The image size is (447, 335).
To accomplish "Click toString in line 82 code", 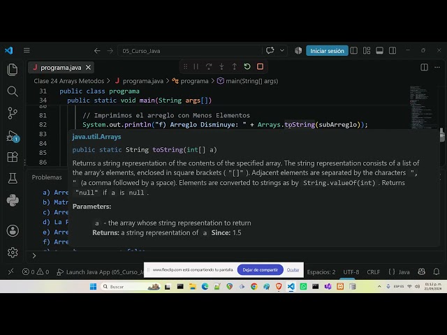I will pos(300,124).
